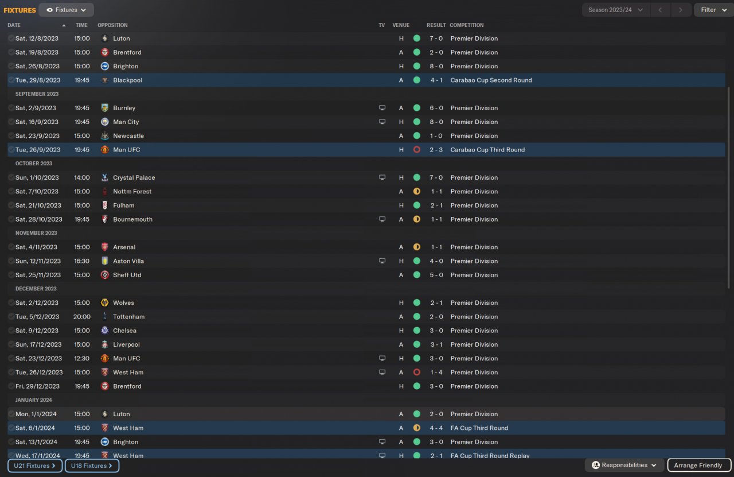Viewport: 734px width, 477px height.
Task: Click the TV icon on Burnley fixture
Action: click(382, 108)
